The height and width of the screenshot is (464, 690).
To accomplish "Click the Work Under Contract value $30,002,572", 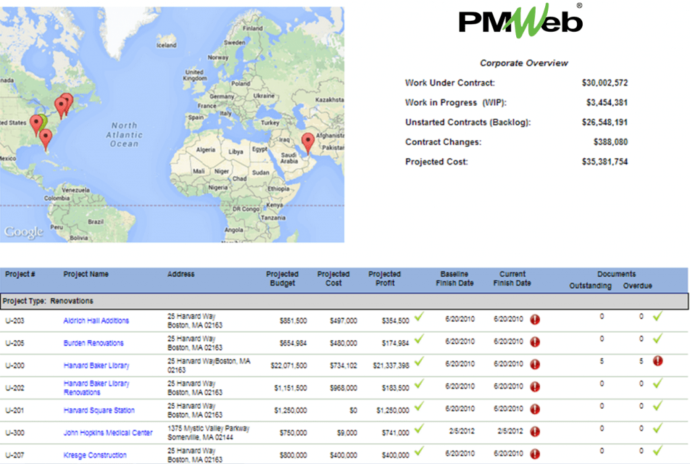I will [x=604, y=83].
